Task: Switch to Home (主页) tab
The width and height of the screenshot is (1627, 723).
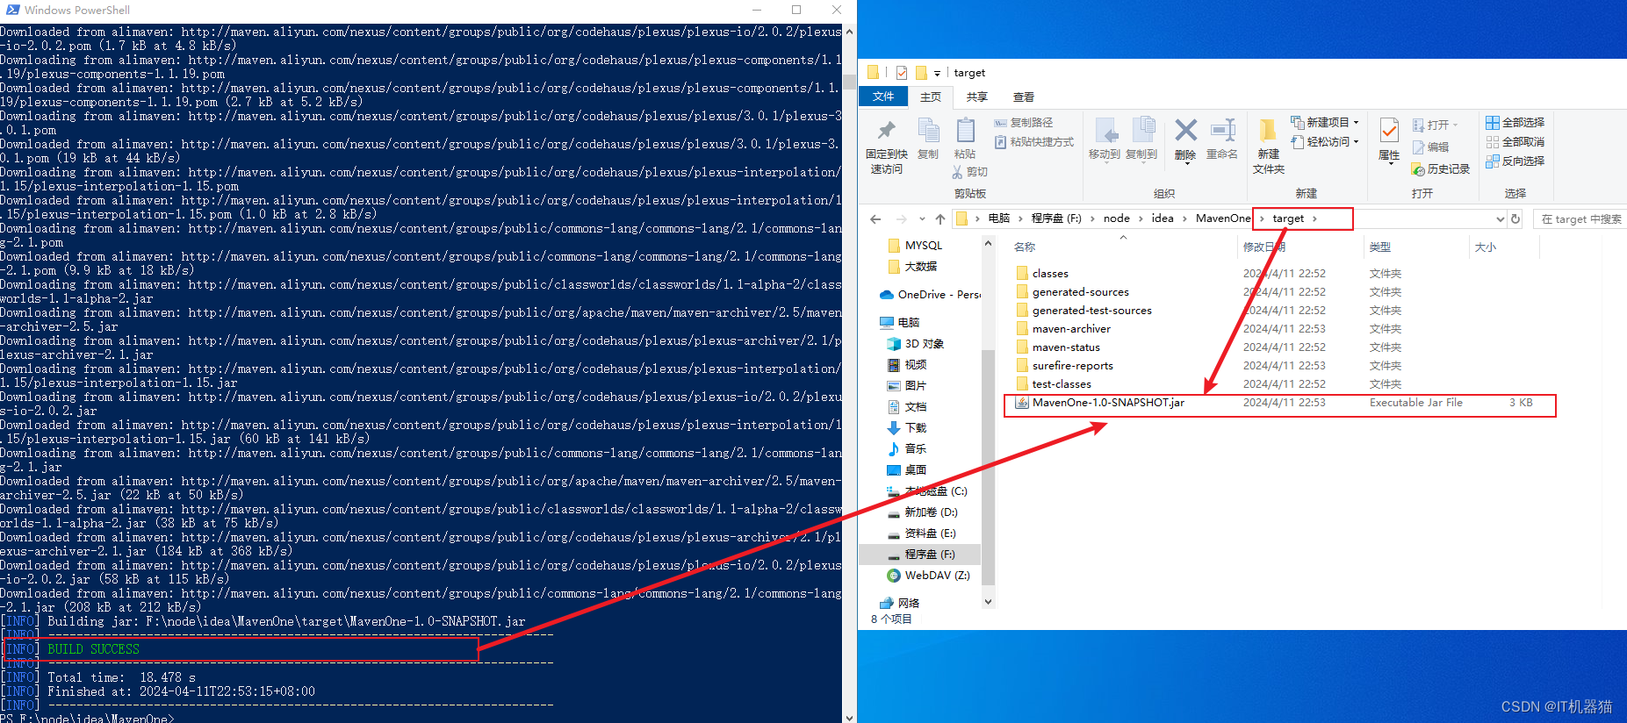Action: coord(931,97)
